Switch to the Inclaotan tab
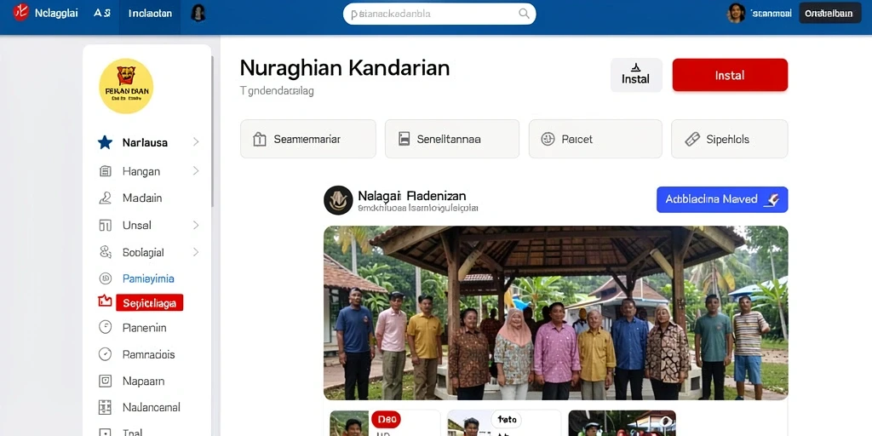The image size is (872, 436). coord(150,14)
